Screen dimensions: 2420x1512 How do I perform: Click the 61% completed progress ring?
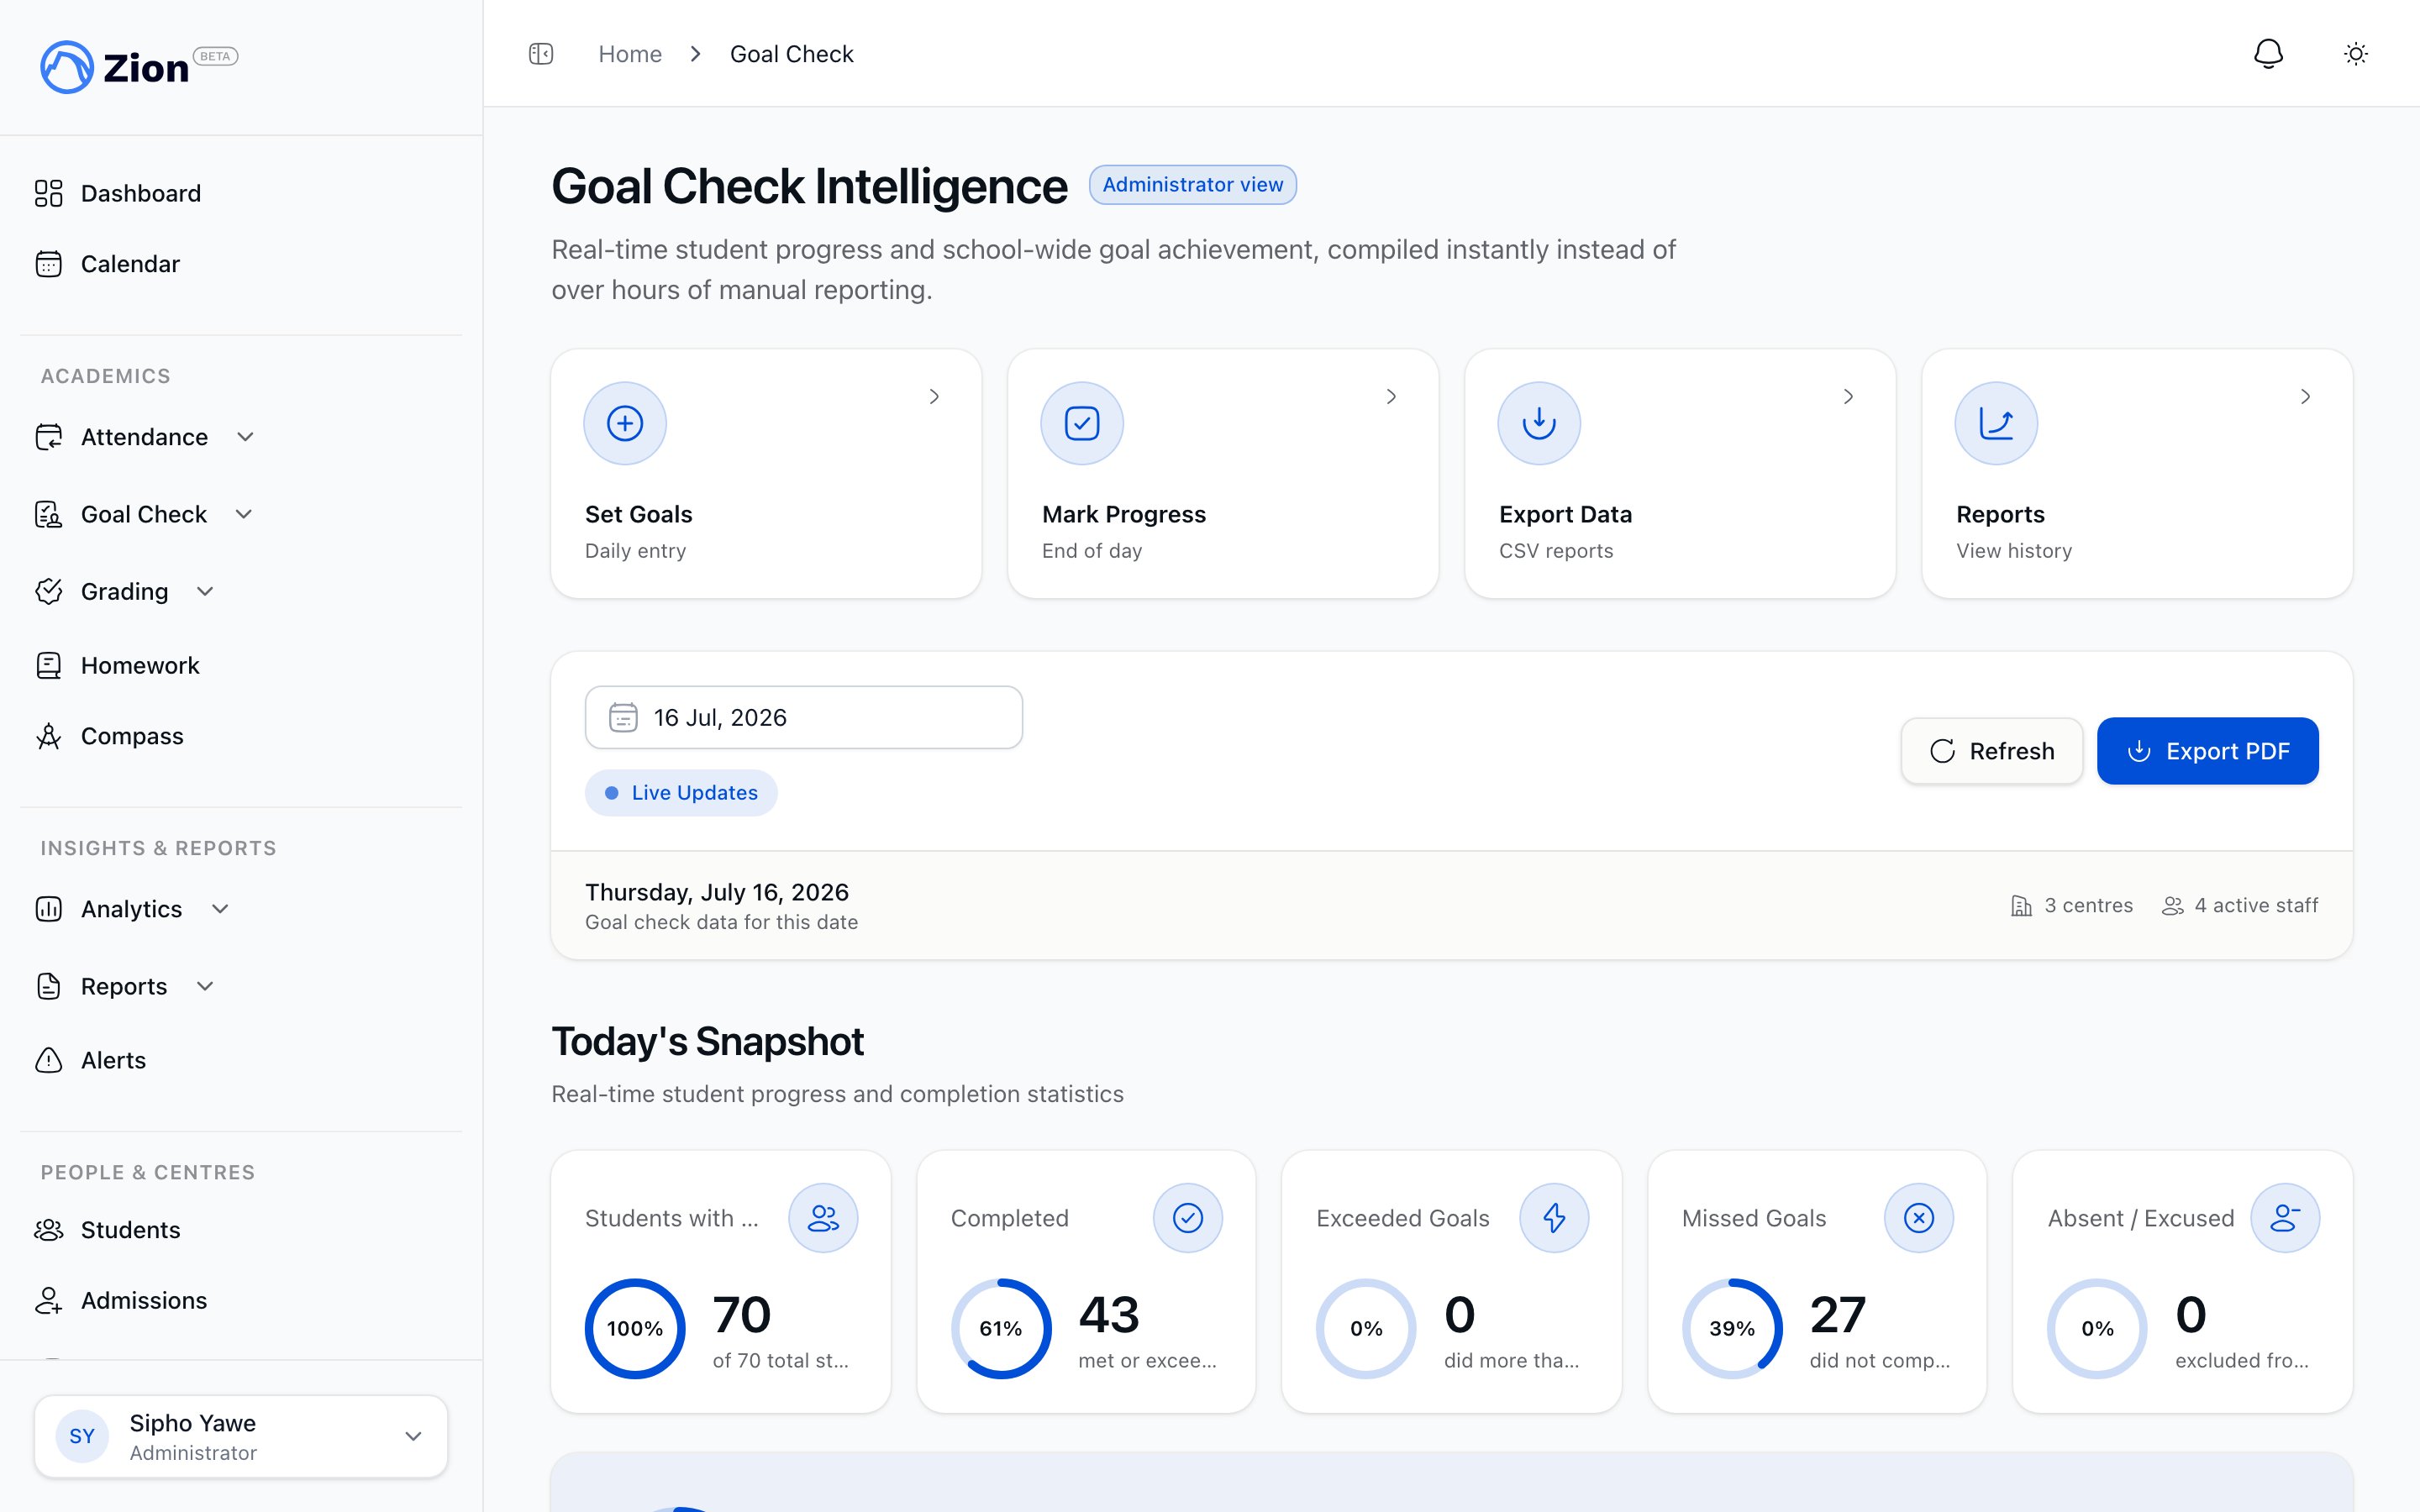(x=1001, y=1329)
